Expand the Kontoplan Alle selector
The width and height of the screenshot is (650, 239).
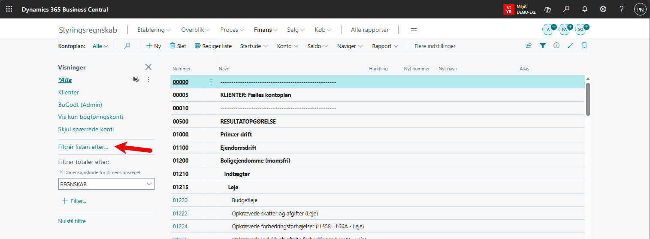point(100,46)
